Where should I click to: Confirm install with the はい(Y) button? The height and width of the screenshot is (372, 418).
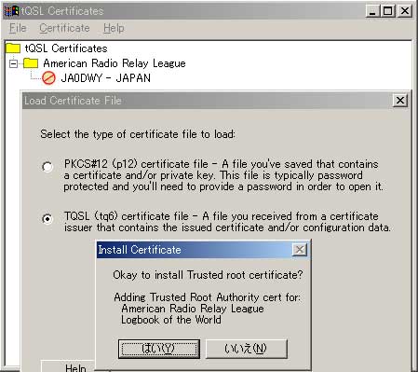[159, 349]
